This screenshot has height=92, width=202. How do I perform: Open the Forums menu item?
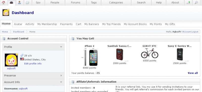75,3
